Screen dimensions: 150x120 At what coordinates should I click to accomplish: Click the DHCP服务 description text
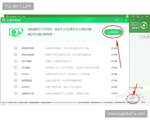(x=59, y=61)
